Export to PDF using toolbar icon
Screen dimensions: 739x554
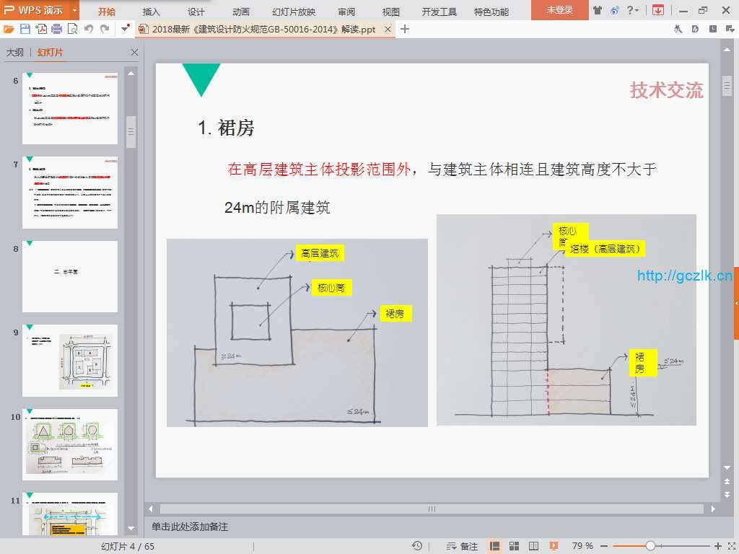click(x=41, y=30)
